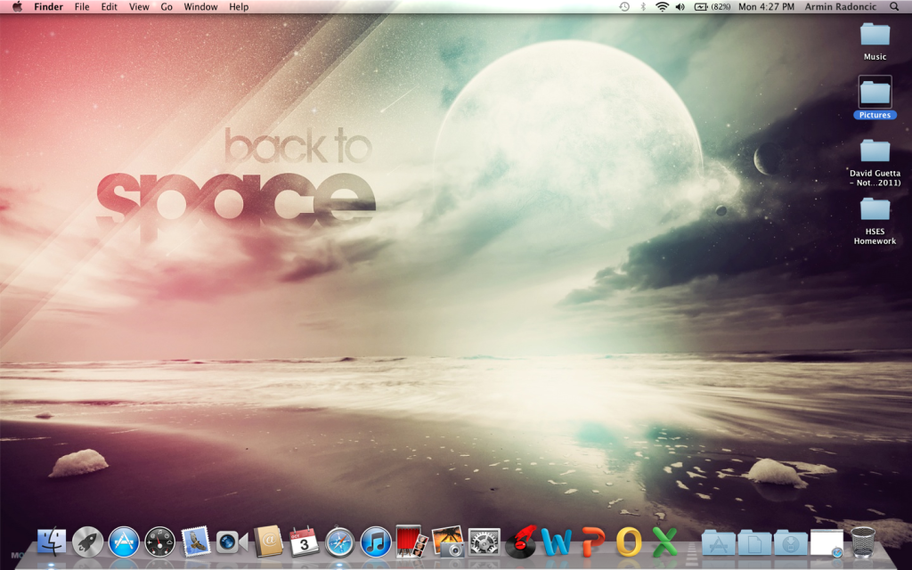Open System Preferences gear icon
912x570 pixels.
(x=484, y=542)
